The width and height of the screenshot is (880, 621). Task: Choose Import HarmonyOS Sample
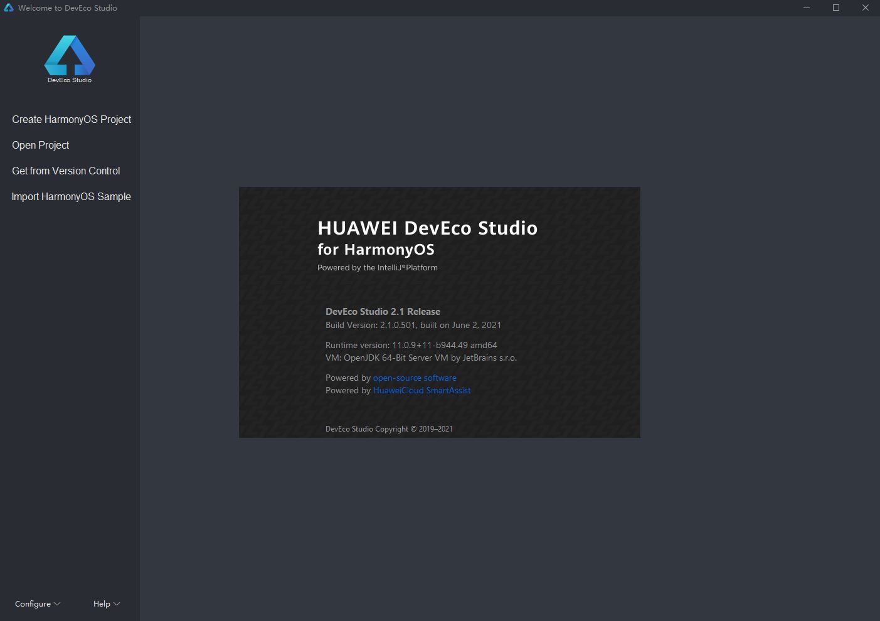(x=72, y=196)
